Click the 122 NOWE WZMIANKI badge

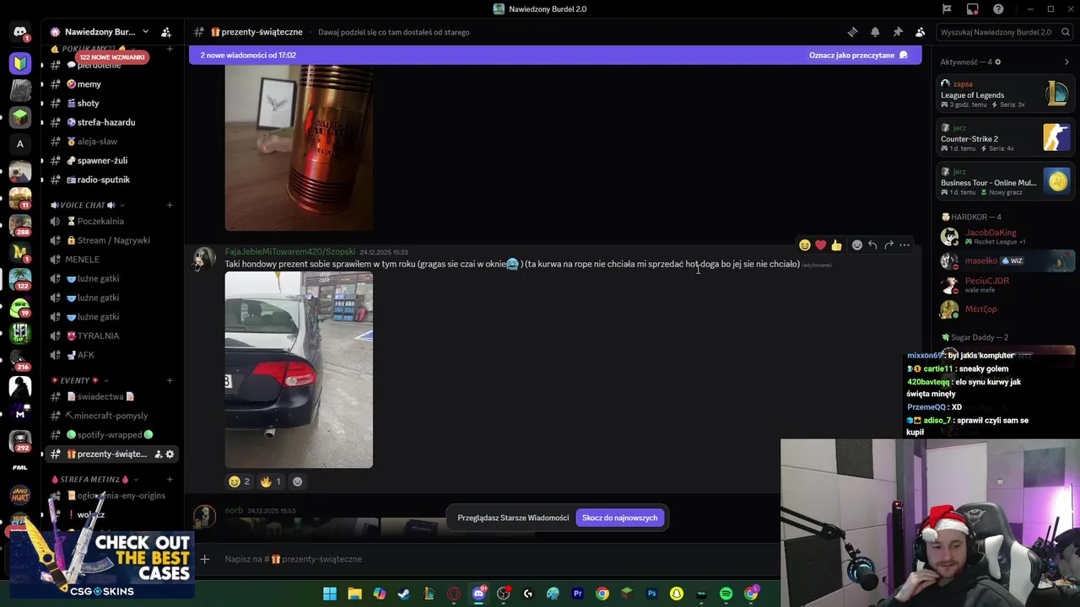[112, 57]
